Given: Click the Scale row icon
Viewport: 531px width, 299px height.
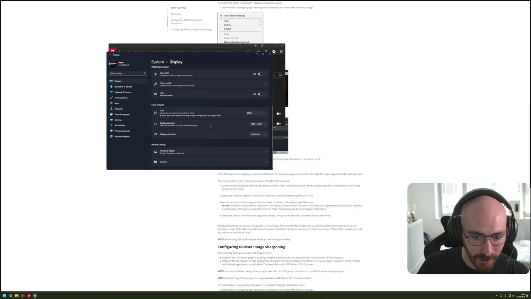Looking at the screenshot, I should [x=156, y=113].
